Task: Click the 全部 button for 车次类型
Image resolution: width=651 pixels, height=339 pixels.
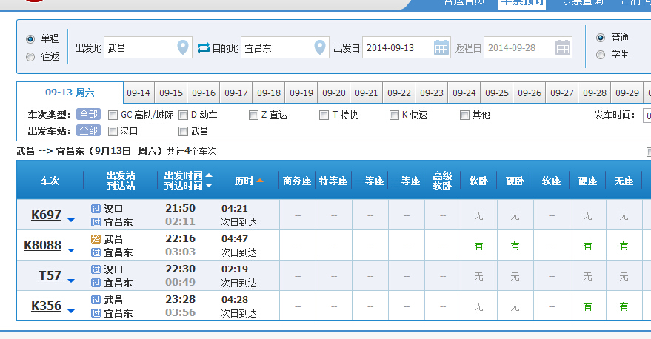Action: (89, 115)
